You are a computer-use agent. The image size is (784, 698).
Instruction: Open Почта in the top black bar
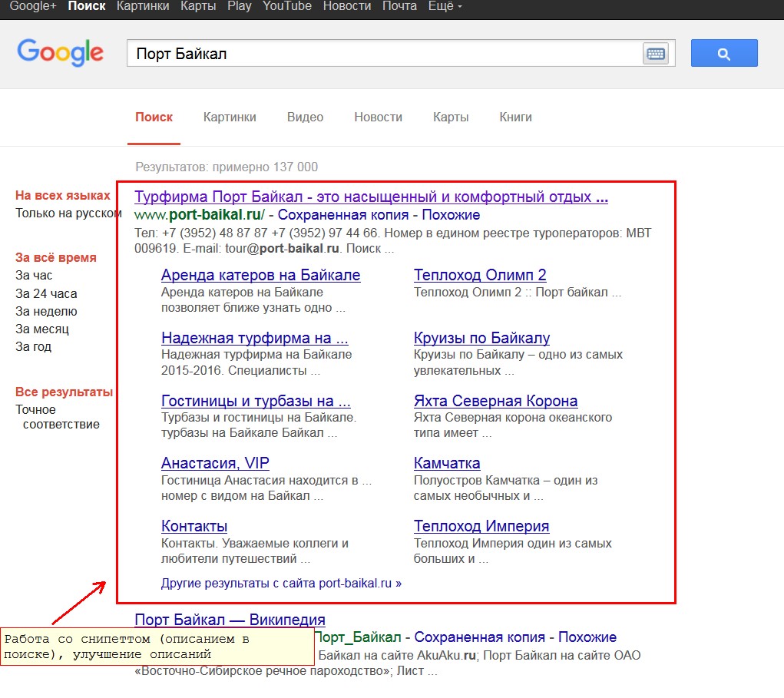399,6
